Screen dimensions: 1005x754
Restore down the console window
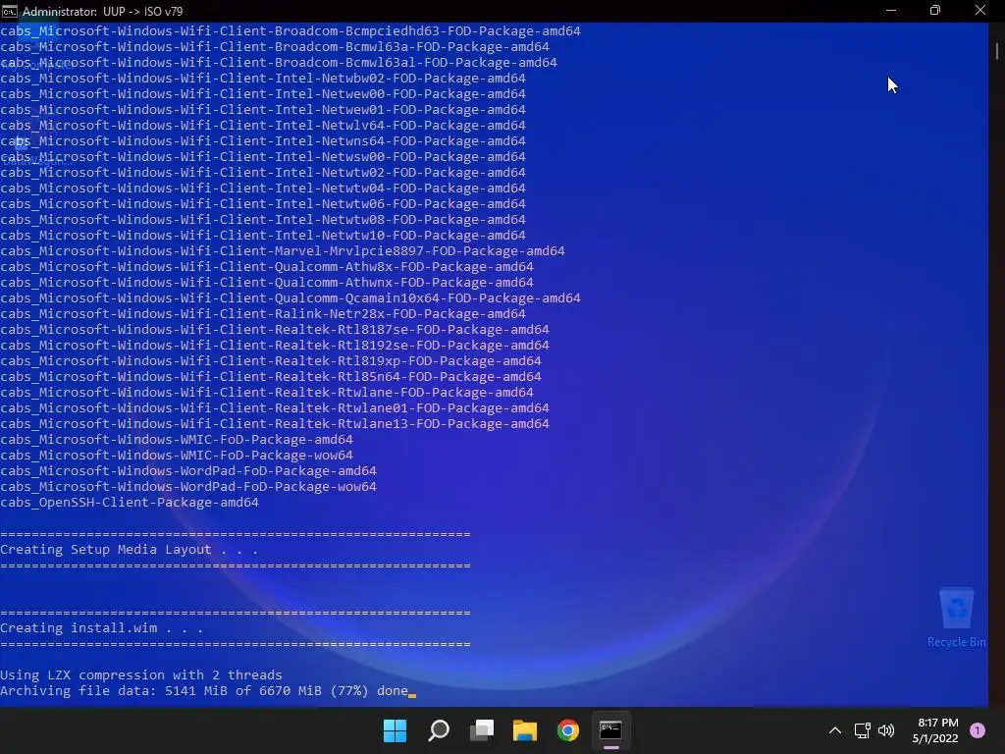(x=935, y=11)
